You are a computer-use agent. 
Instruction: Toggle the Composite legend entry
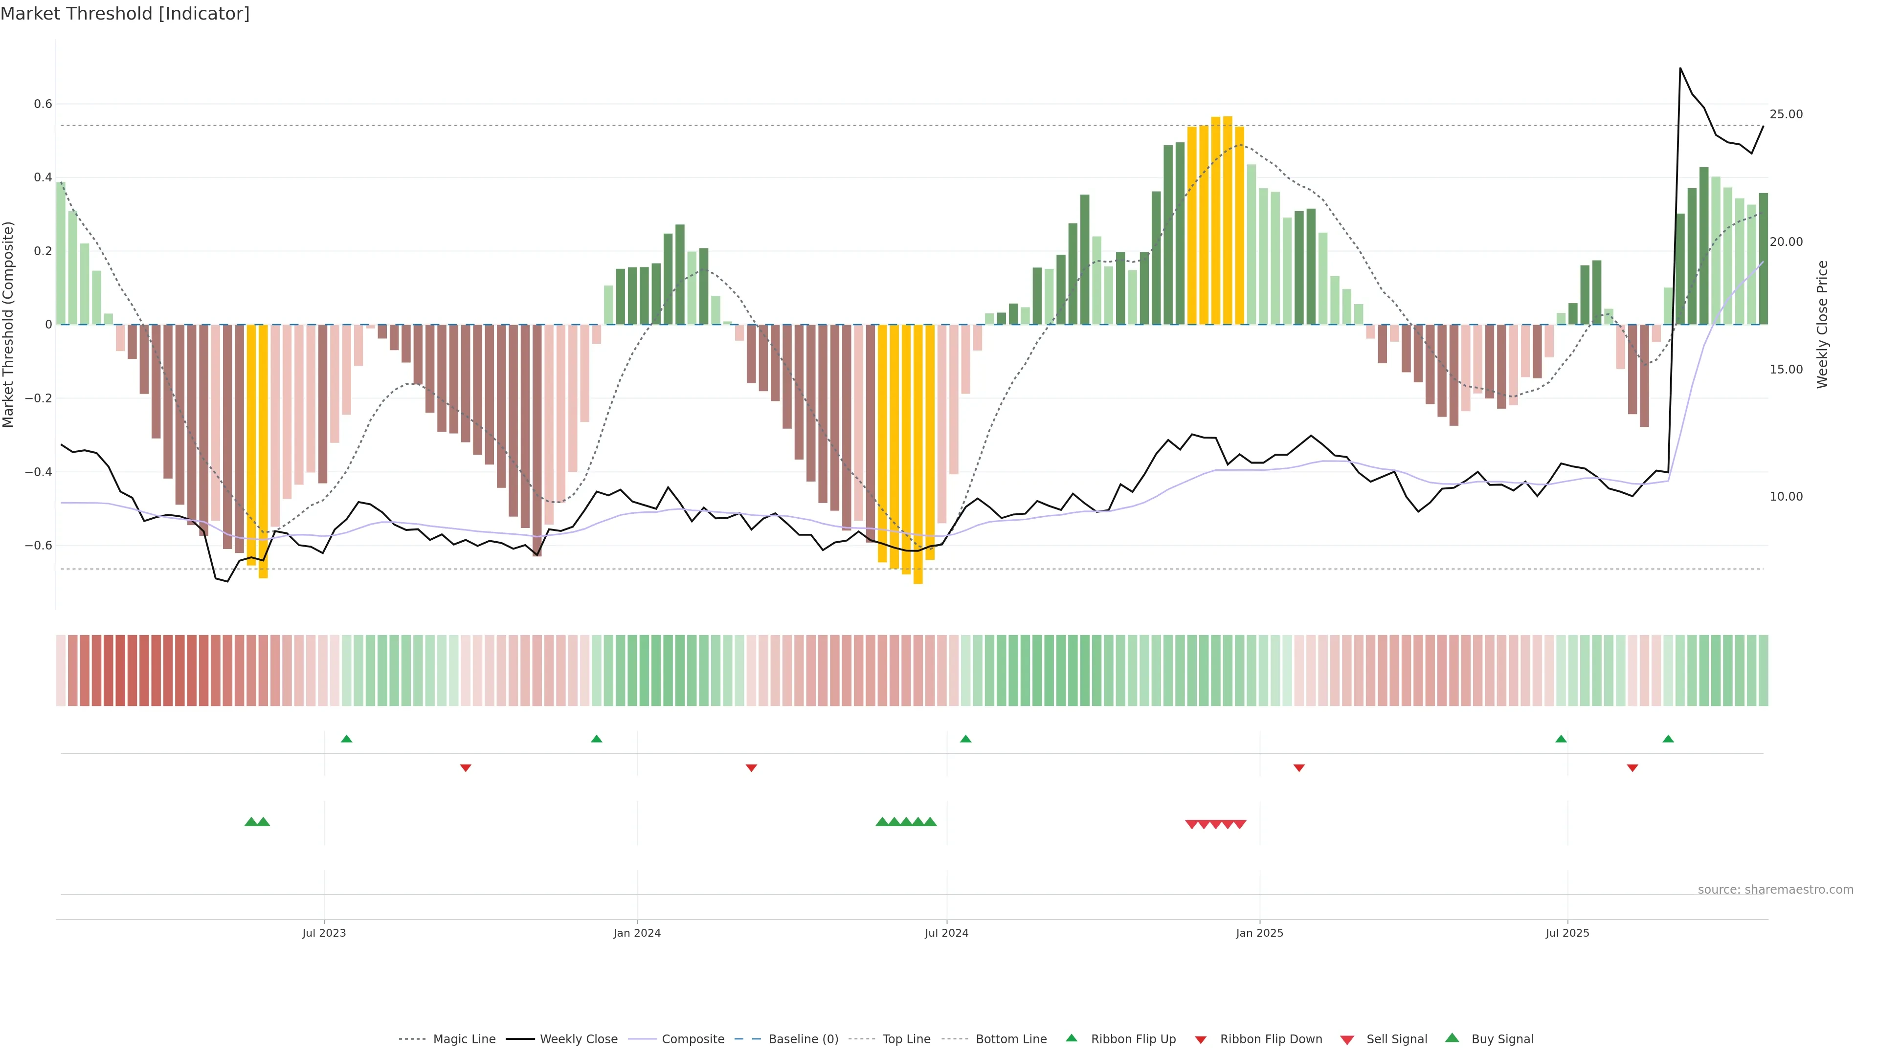click(693, 1039)
